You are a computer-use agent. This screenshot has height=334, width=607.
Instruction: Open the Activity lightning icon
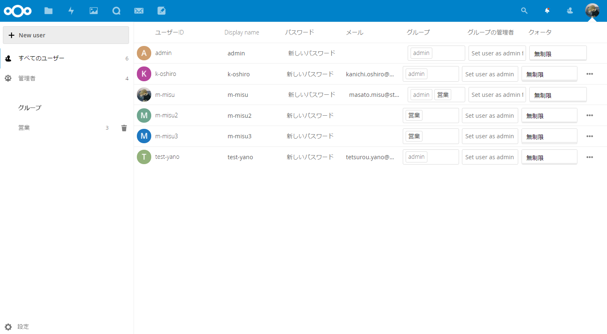71,11
